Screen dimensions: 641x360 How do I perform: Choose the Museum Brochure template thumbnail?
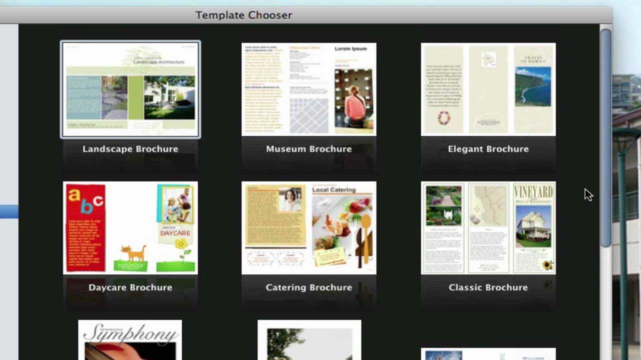(x=309, y=89)
